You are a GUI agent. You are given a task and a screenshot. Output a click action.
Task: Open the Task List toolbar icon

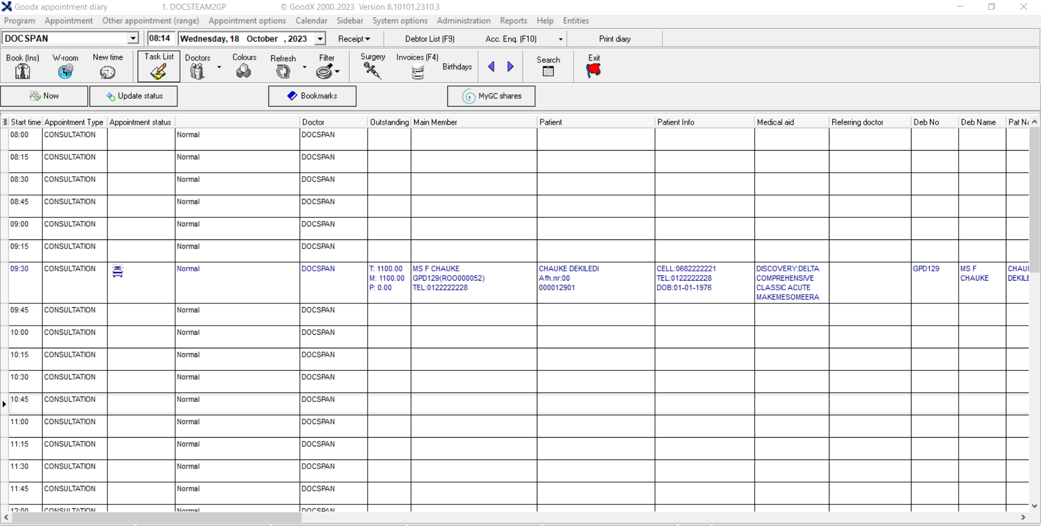pyautogui.click(x=158, y=71)
